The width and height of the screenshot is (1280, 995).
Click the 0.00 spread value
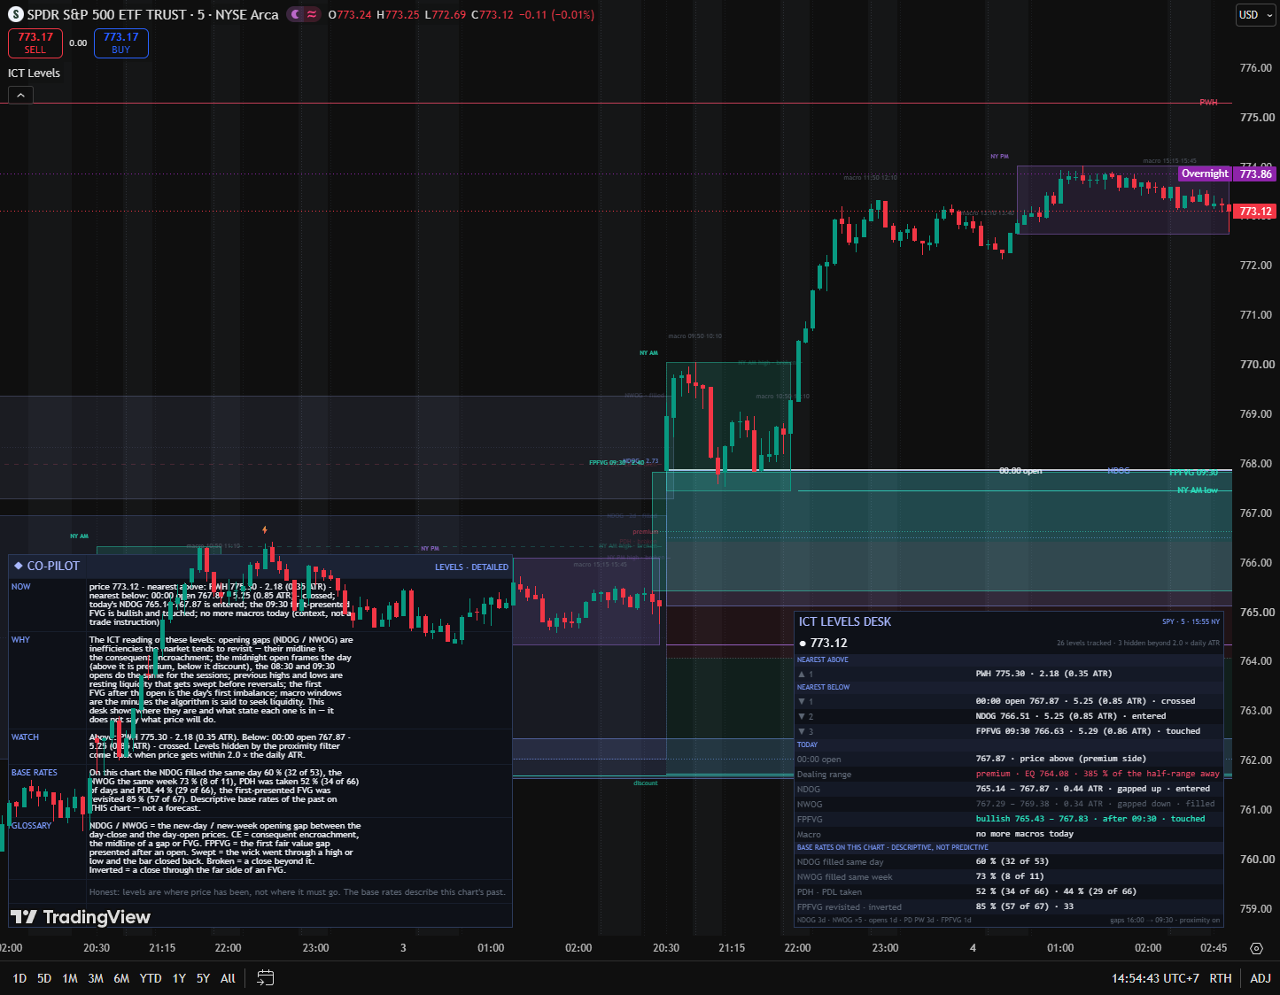pos(78,43)
